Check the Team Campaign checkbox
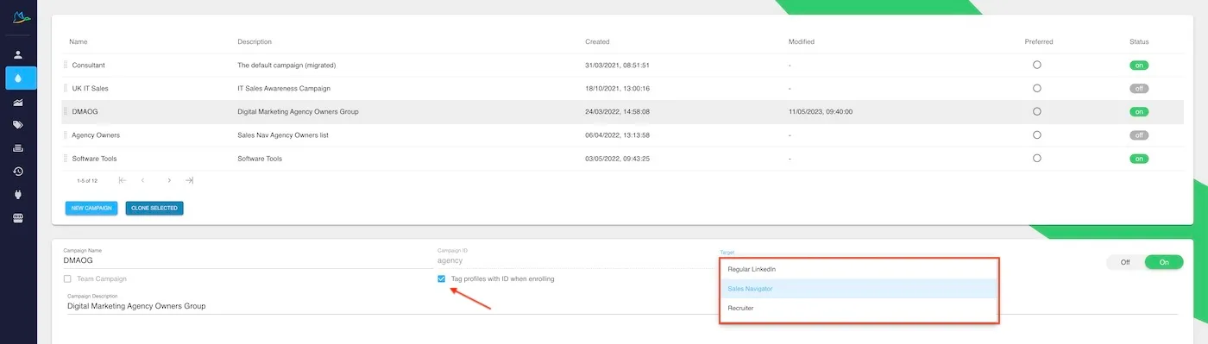Viewport: 1208px width, 344px height. [x=68, y=278]
